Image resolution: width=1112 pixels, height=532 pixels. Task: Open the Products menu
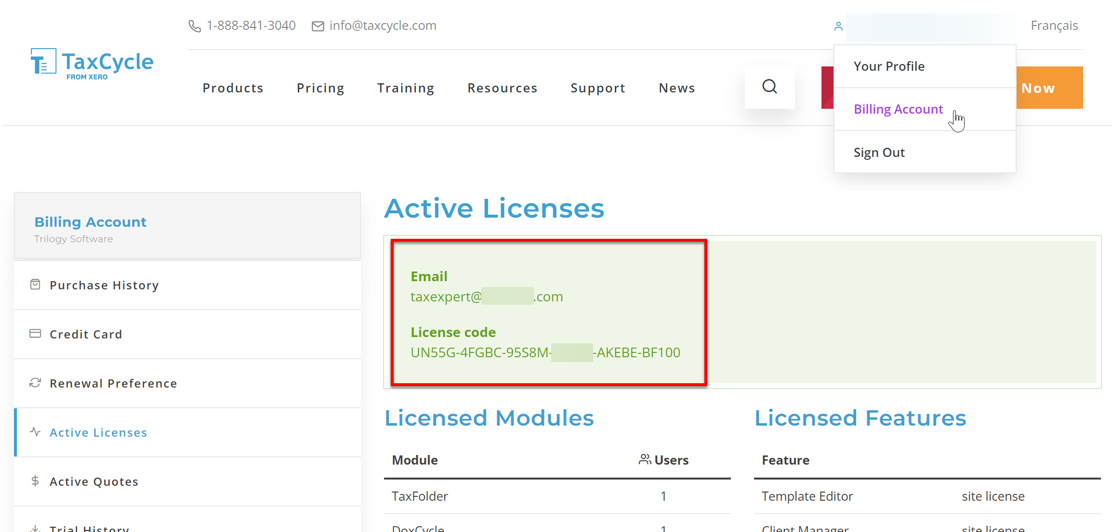(x=233, y=88)
